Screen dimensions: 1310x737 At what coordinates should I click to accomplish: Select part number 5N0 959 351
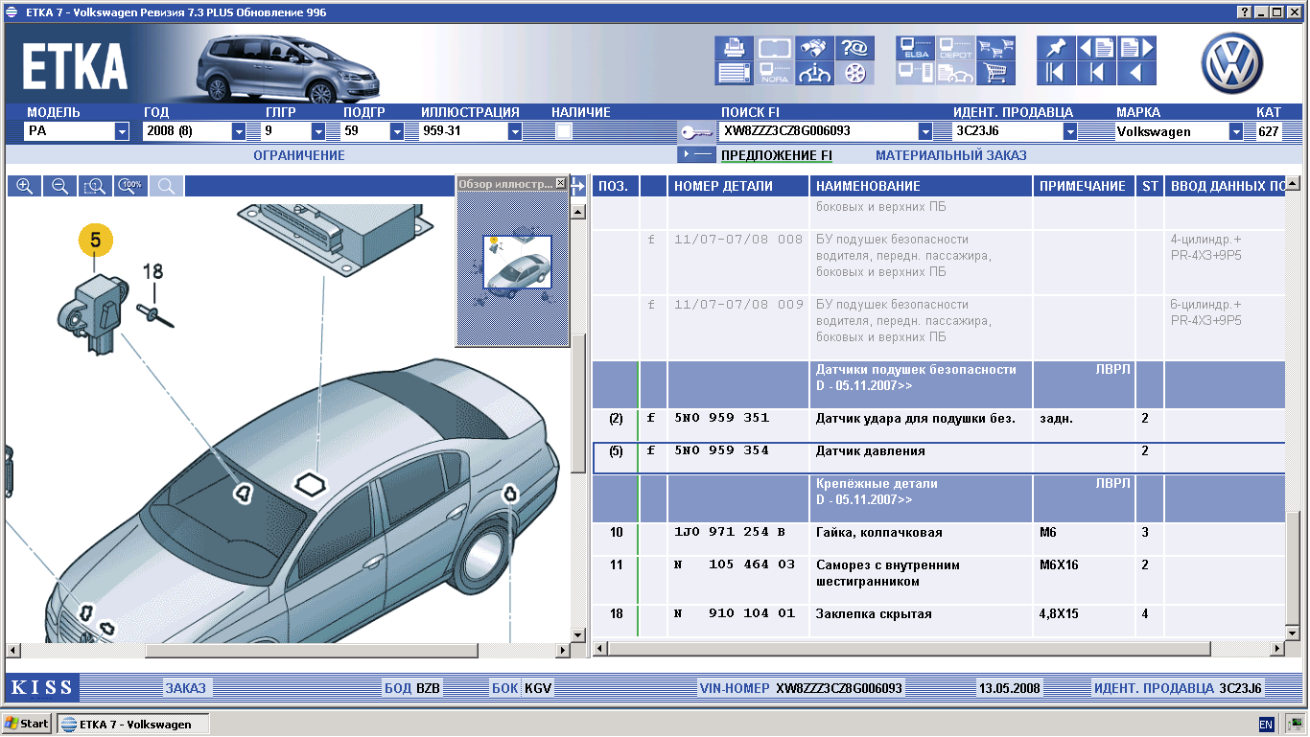click(x=721, y=419)
